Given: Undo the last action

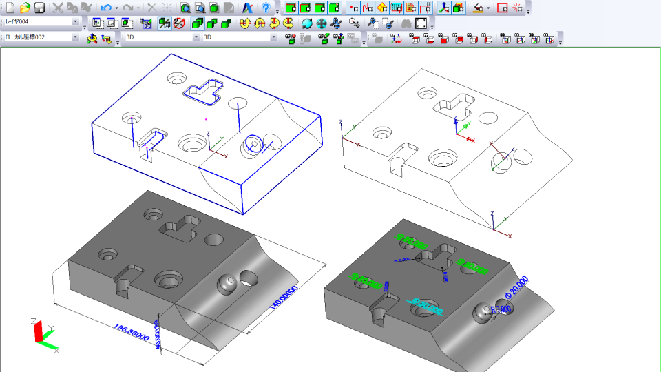Looking at the screenshot, I should click(x=105, y=8).
